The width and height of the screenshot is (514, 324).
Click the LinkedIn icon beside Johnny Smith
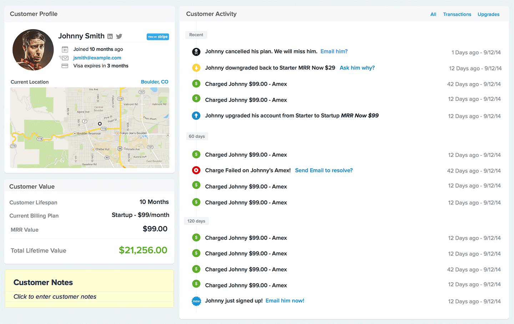pyautogui.click(x=110, y=36)
